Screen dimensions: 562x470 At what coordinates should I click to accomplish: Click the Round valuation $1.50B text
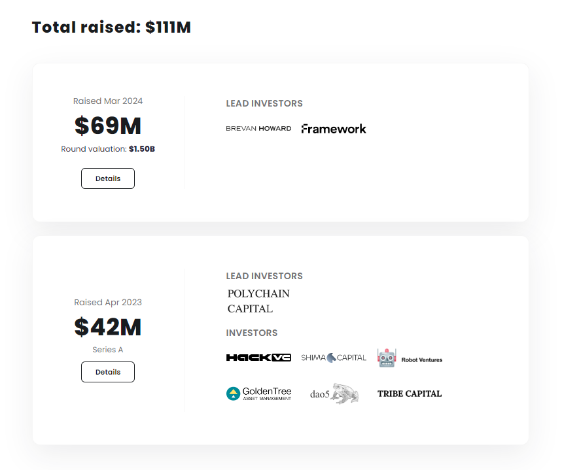click(108, 149)
